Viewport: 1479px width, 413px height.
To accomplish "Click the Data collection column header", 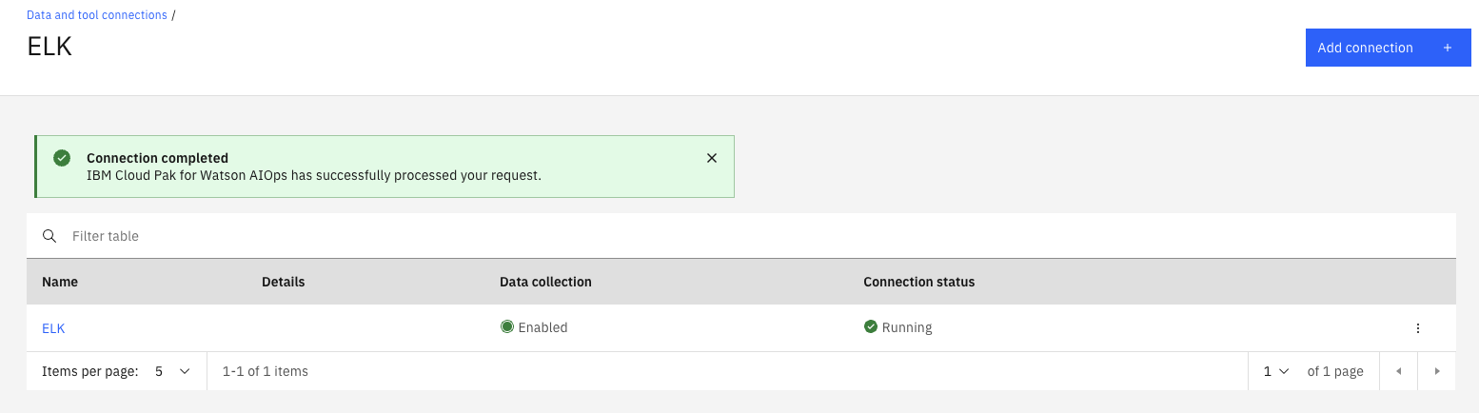I will 545,282.
